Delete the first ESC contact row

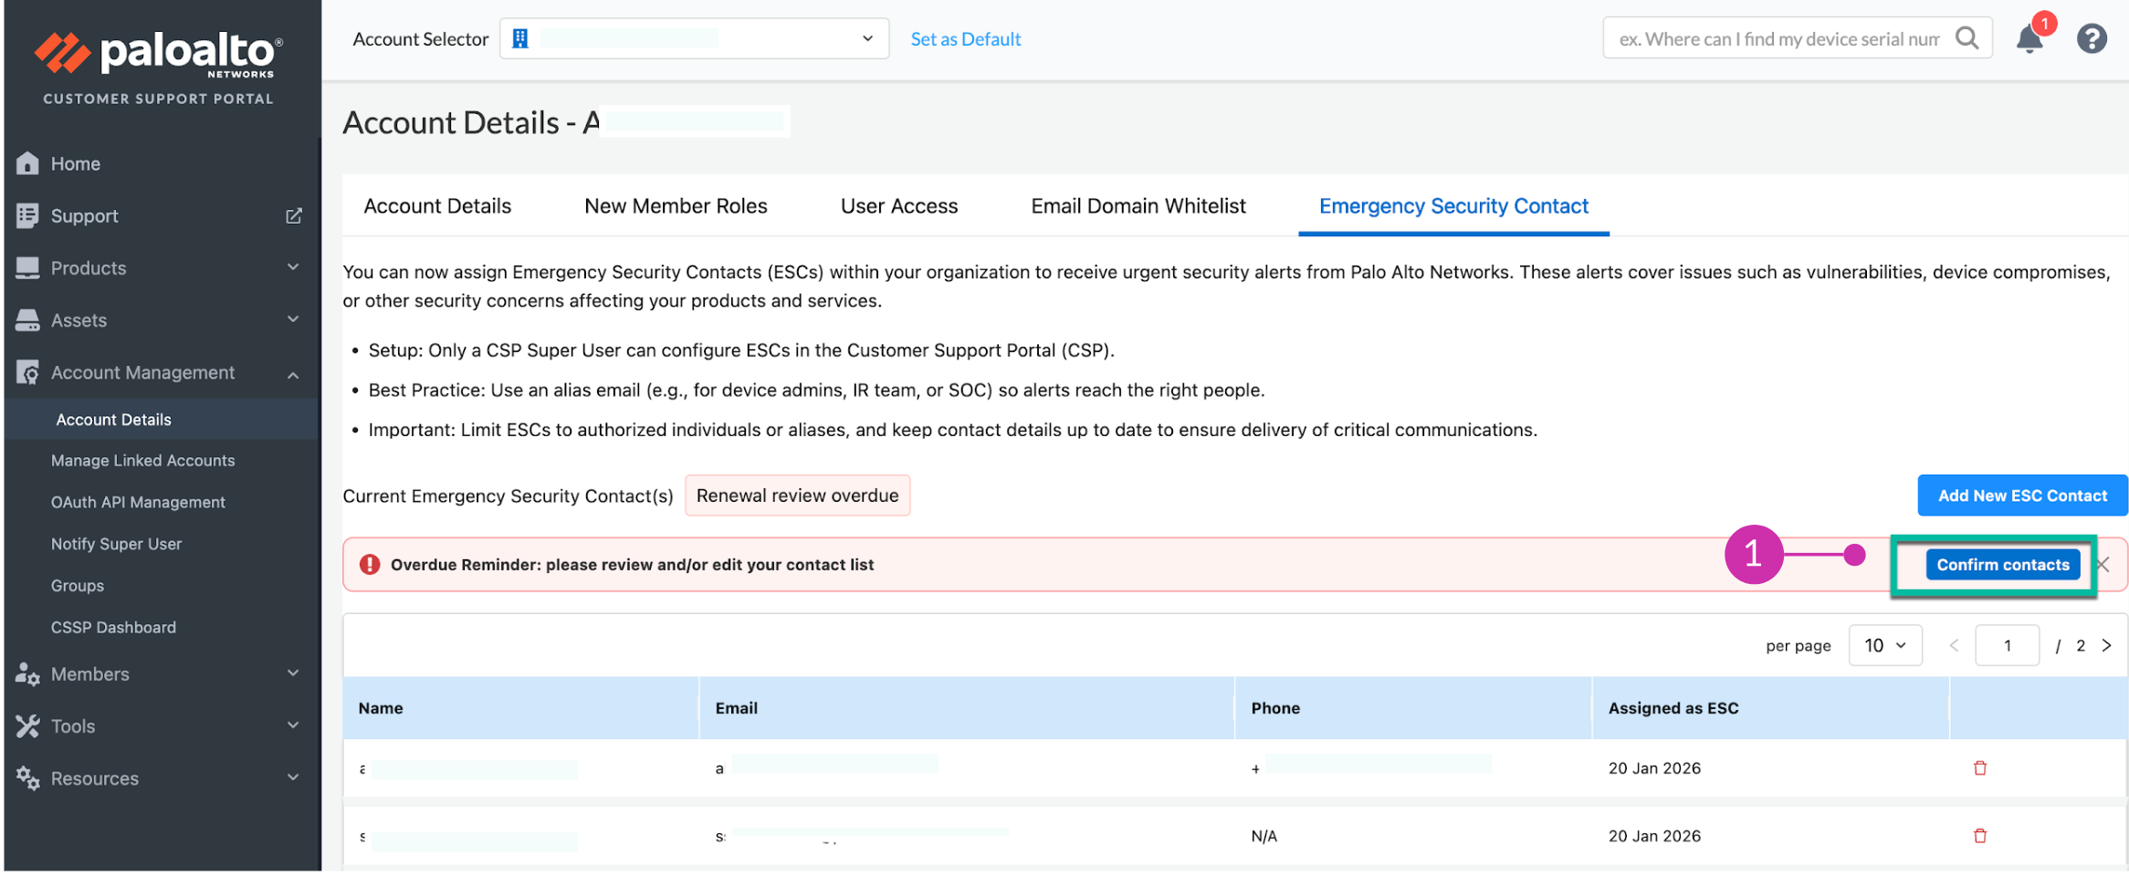pos(1980,768)
